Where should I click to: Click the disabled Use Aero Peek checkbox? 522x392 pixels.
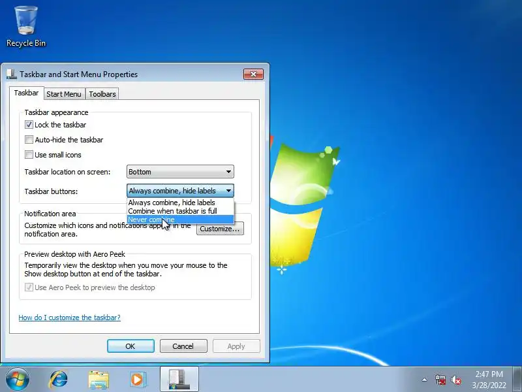tap(29, 287)
